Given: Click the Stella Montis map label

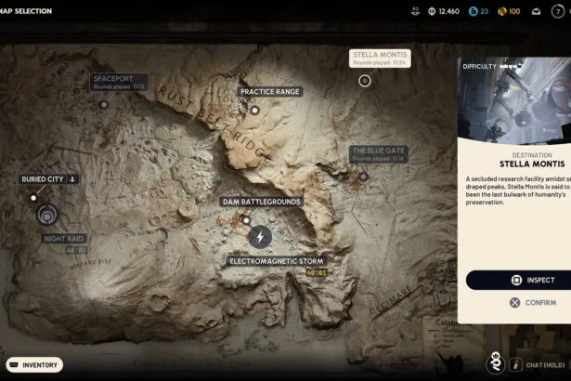Looking at the screenshot, I should [380, 59].
